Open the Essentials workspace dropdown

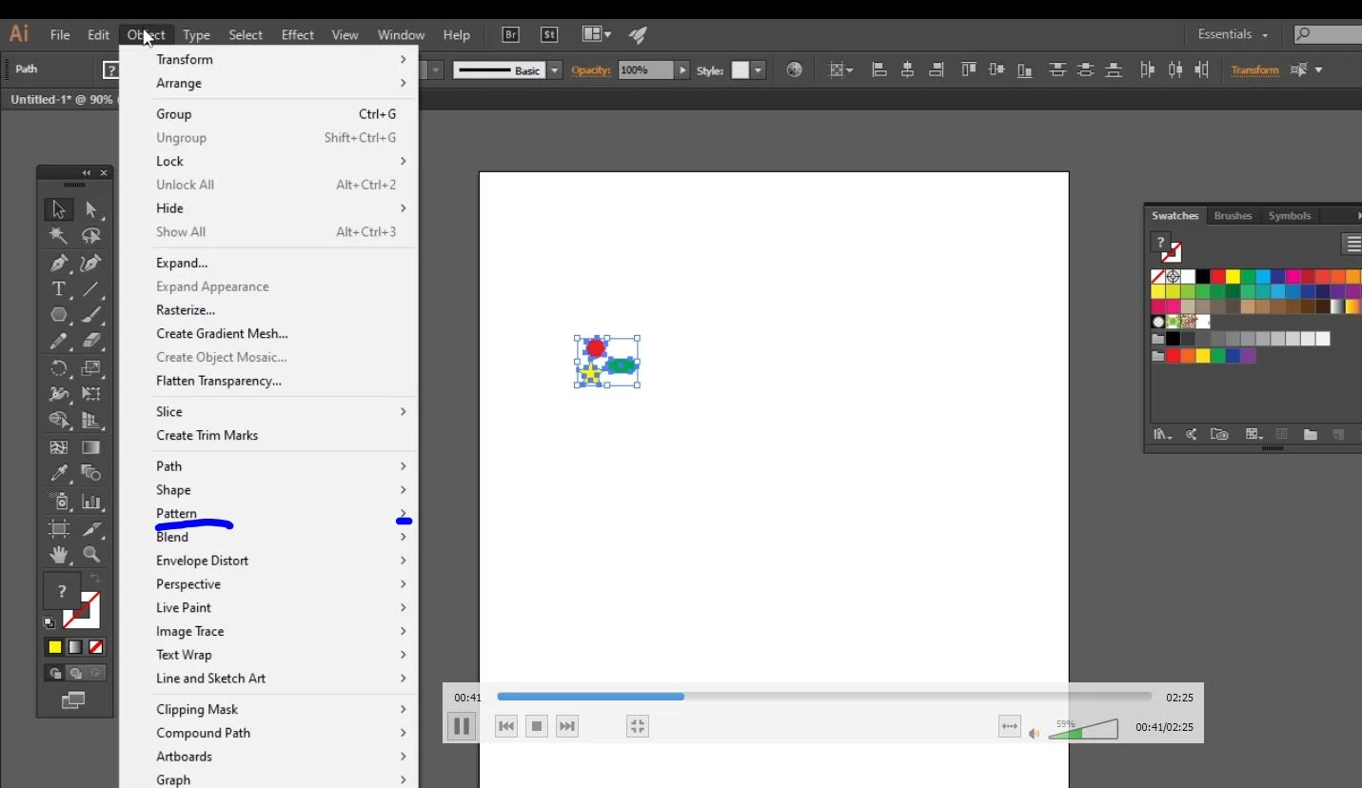point(1232,34)
